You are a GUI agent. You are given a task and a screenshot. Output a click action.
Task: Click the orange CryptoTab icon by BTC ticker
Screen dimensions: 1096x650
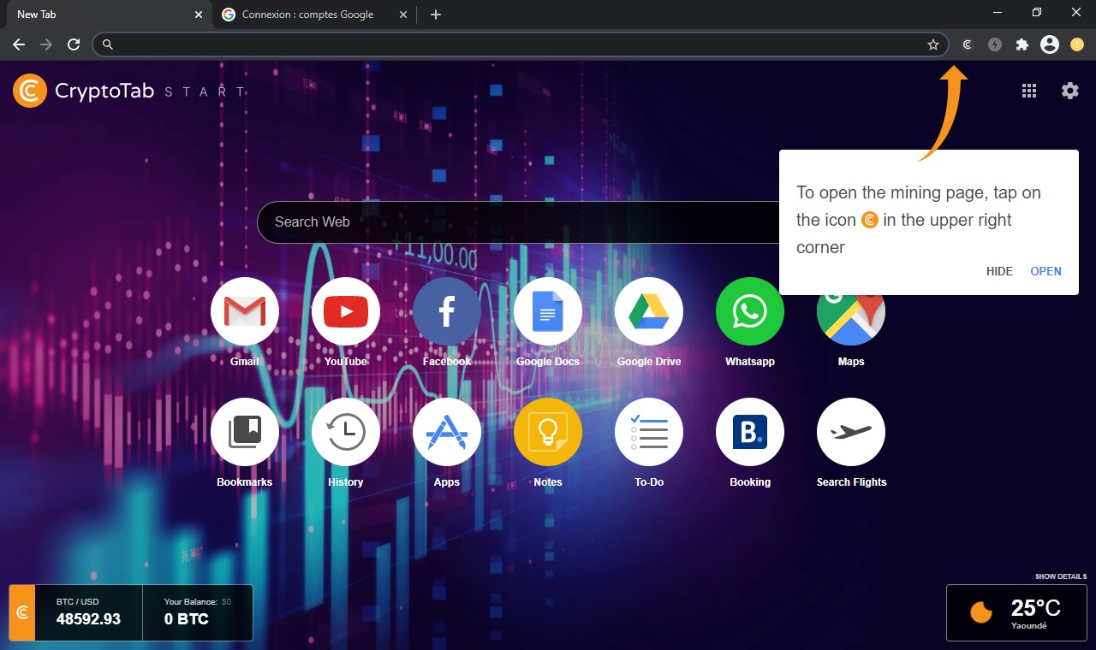[x=22, y=612]
